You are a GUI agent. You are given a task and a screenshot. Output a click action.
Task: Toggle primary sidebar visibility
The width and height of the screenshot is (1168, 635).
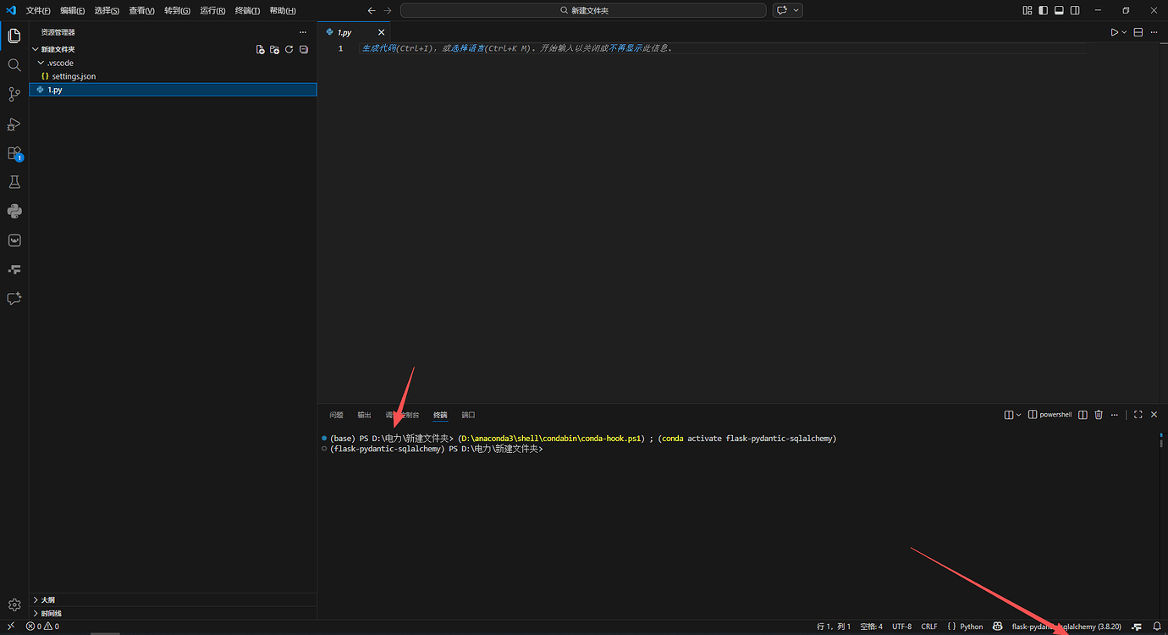click(1043, 10)
